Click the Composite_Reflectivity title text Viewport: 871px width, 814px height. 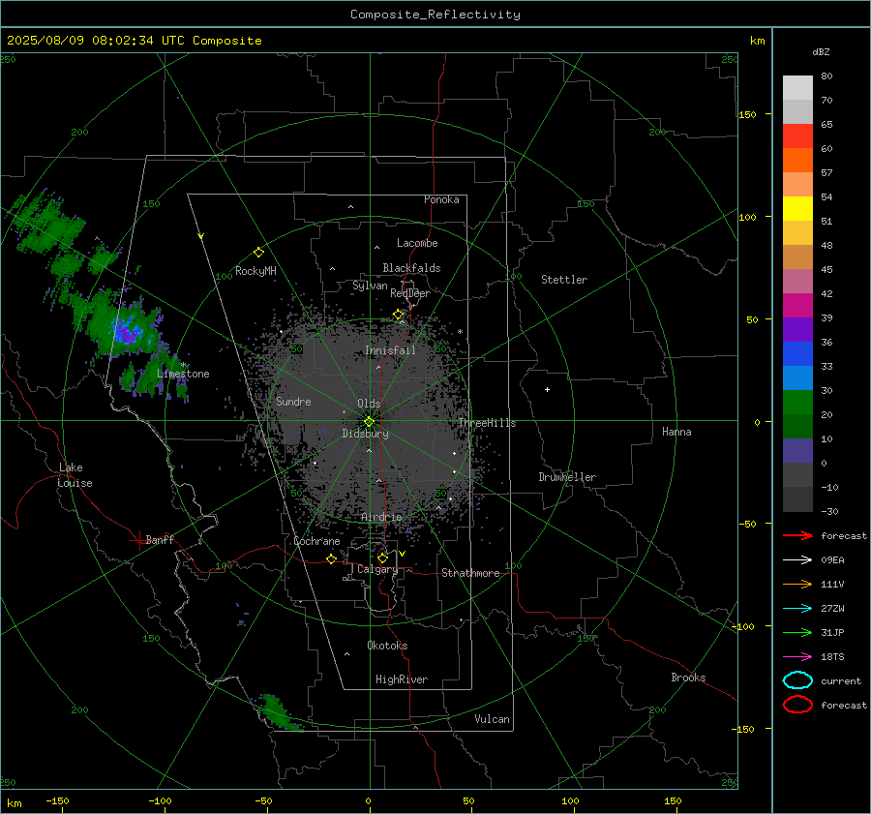[x=435, y=15]
